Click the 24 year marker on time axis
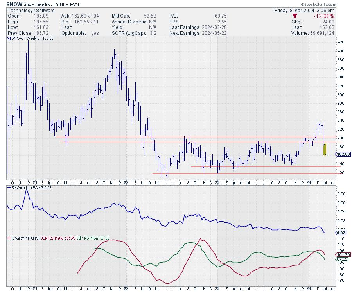 [309, 182]
